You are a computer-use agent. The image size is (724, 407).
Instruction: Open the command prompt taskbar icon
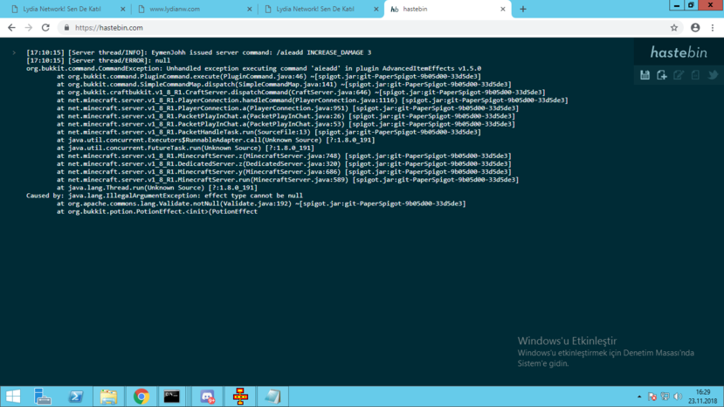(171, 397)
